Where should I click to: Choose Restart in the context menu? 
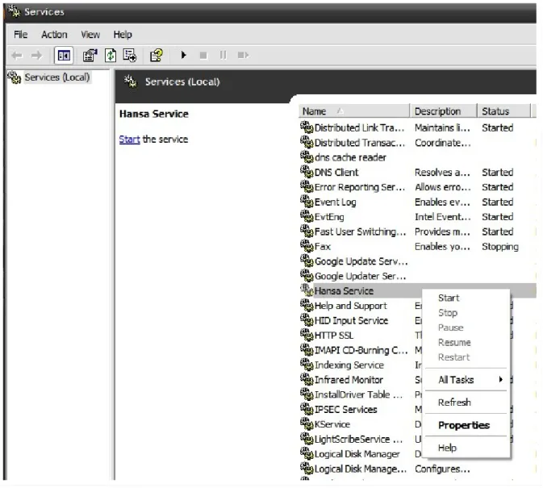coord(466,357)
